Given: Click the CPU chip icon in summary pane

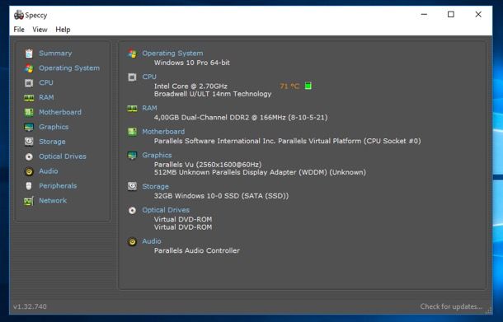Looking at the screenshot, I should click(132, 77).
